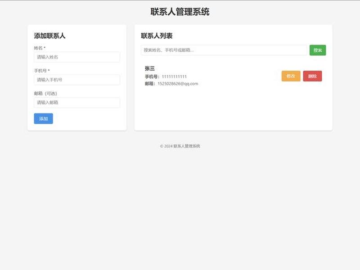Click the 添加联系人 heading

[49, 36]
